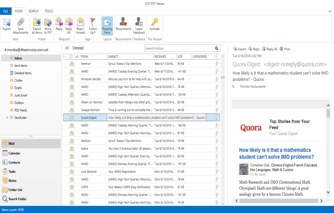This screenshot has height=213, width=334.
Task: Filter message list by Unread
Action: pos(78,48)
